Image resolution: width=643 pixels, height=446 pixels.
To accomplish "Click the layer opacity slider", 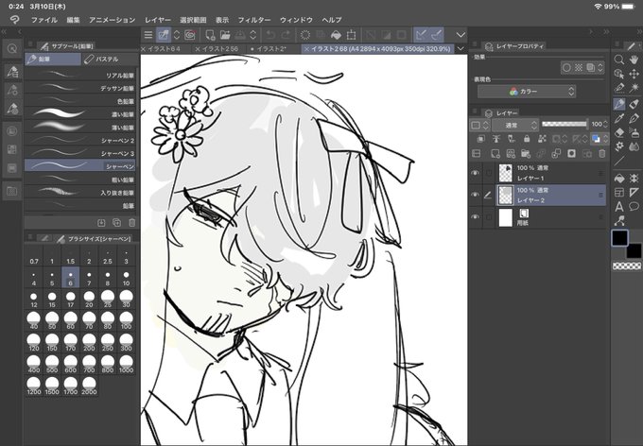I will coord(565,124).
